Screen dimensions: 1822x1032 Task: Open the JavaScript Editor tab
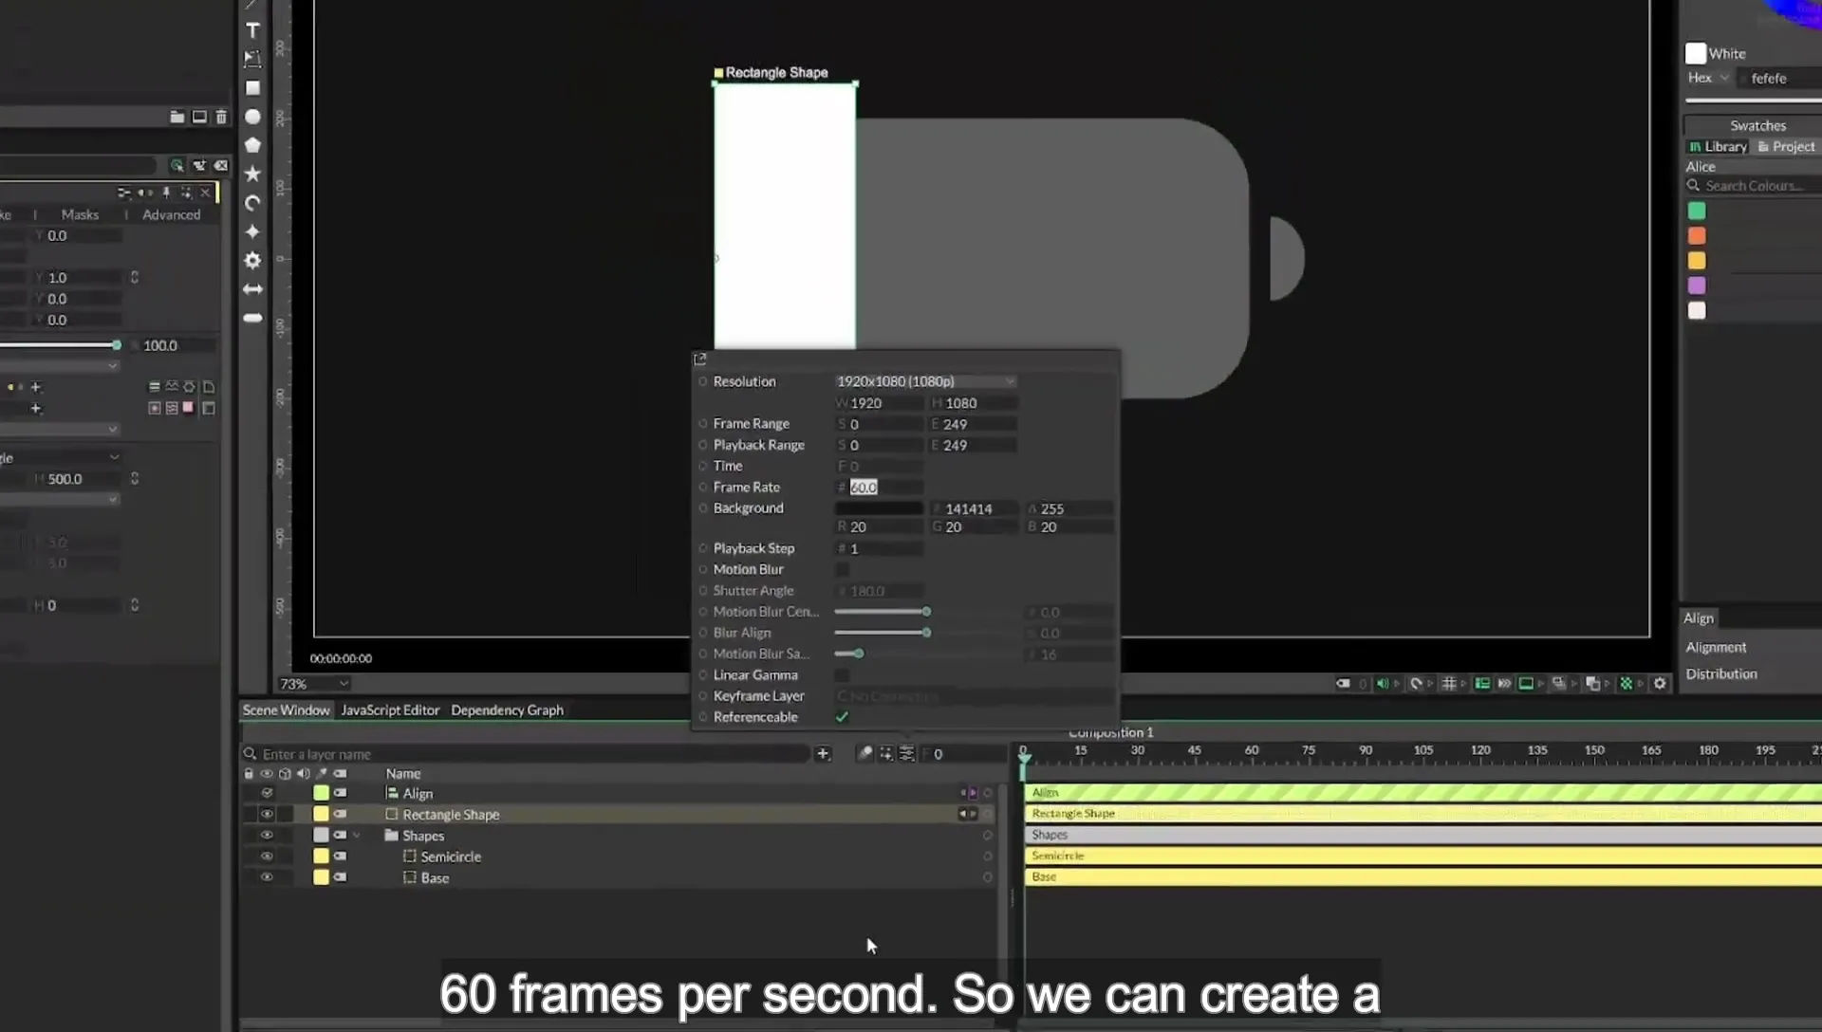pos(390,709)
